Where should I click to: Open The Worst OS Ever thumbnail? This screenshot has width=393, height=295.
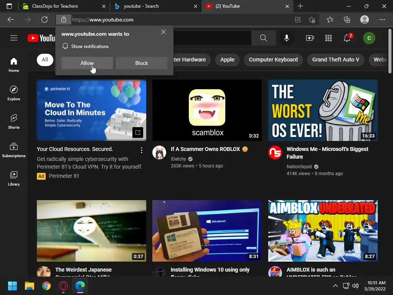point(323,110)
